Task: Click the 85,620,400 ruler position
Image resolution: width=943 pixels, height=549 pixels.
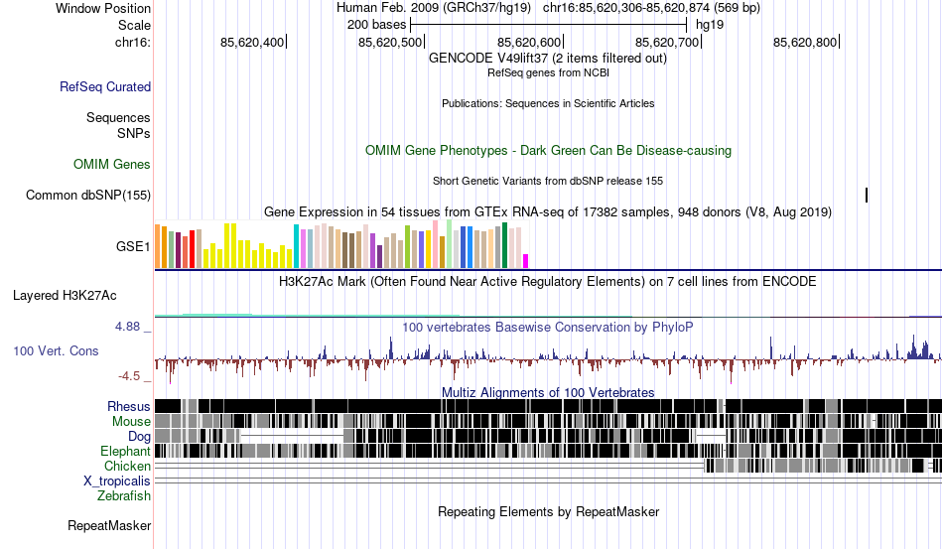Action: pos(252,42)
